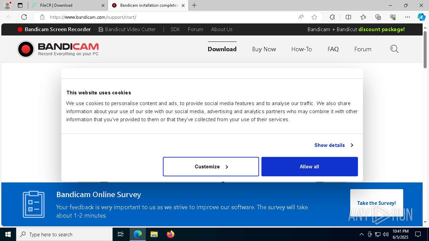Allow all cookies
The height and width of the screenshot is (241, 429).
[310, 167]
